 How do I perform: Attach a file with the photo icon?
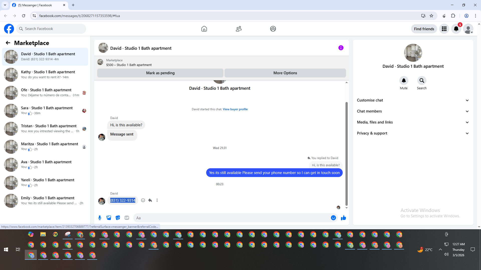(x=109, y=218)
